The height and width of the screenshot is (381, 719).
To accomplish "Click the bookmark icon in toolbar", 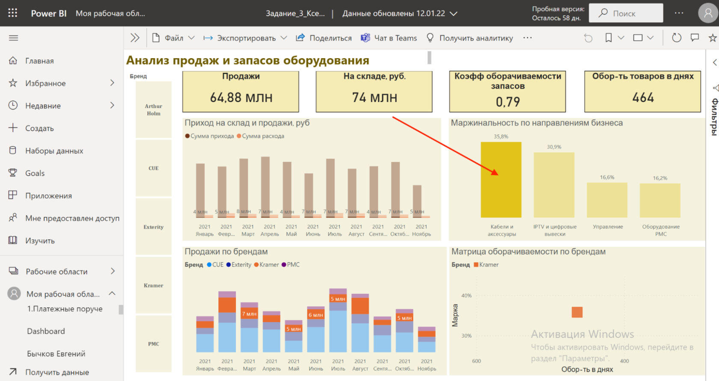I will 608,38.
